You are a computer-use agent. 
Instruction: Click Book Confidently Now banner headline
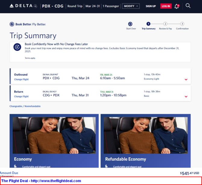pos(56,44)
